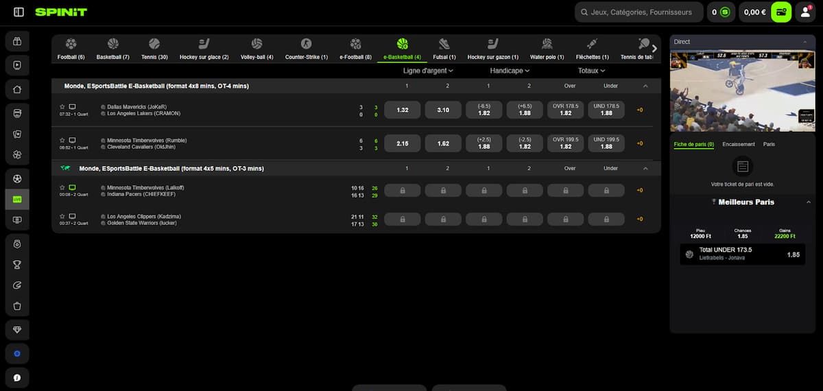
Task: Select the Fléchettes (1) tab
Action: click(593, 49)
